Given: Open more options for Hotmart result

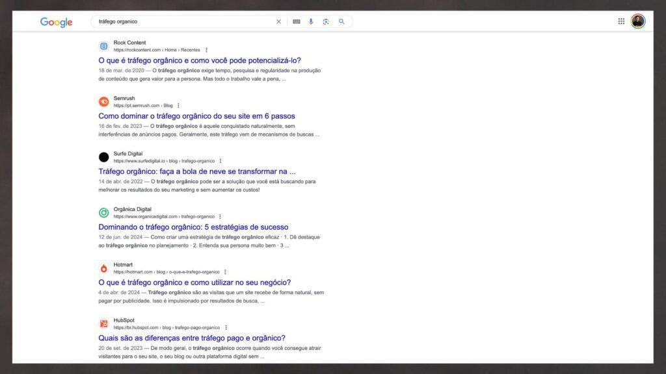Looking at the screenshot, I should click(225, 272).
